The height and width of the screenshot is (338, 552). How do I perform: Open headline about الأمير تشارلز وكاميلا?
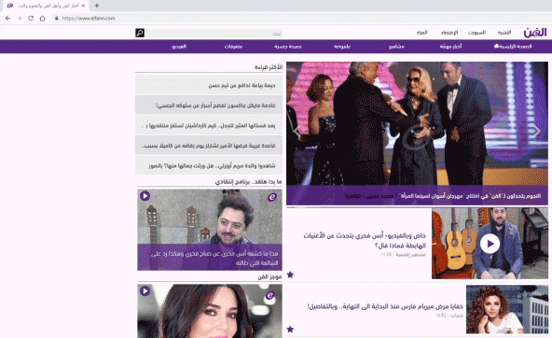pos(209,146)
